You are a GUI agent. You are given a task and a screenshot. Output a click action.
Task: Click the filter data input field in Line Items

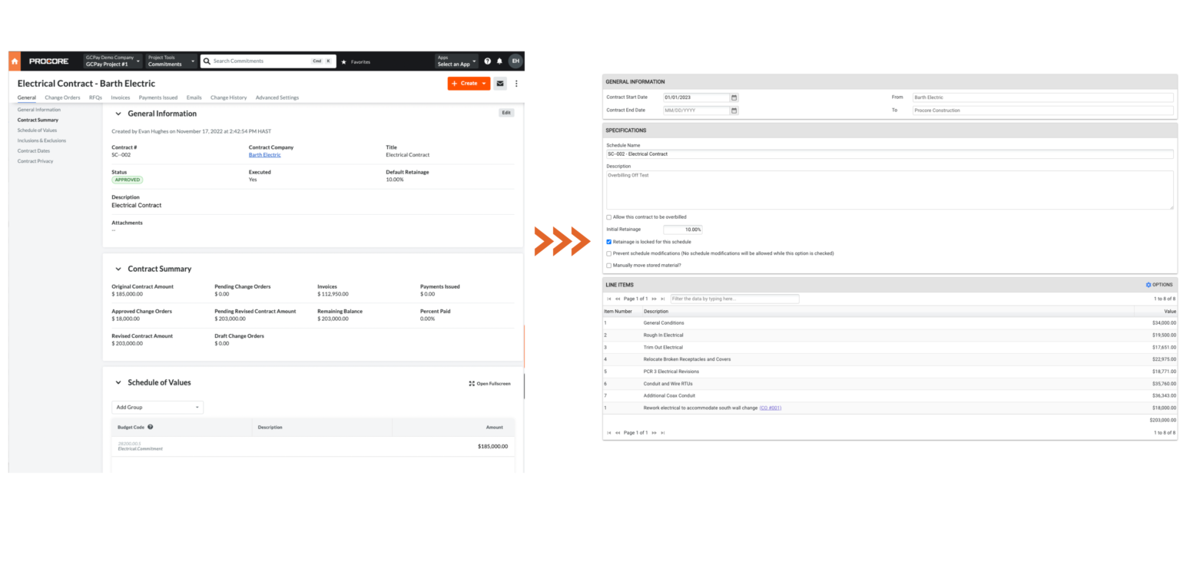[734, 299]
